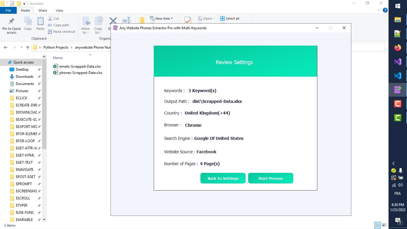Screen dimensions: 407x229
Task: Collapse the Explorer ribbon chevron
Action: (x=379, y=10)
